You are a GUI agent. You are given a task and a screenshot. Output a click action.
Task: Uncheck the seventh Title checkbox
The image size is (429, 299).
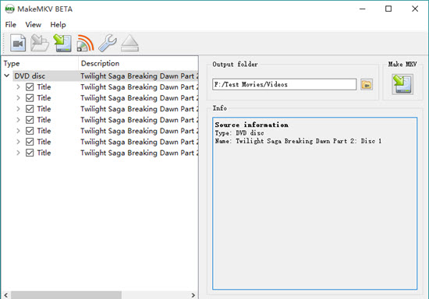pos(30,153)
